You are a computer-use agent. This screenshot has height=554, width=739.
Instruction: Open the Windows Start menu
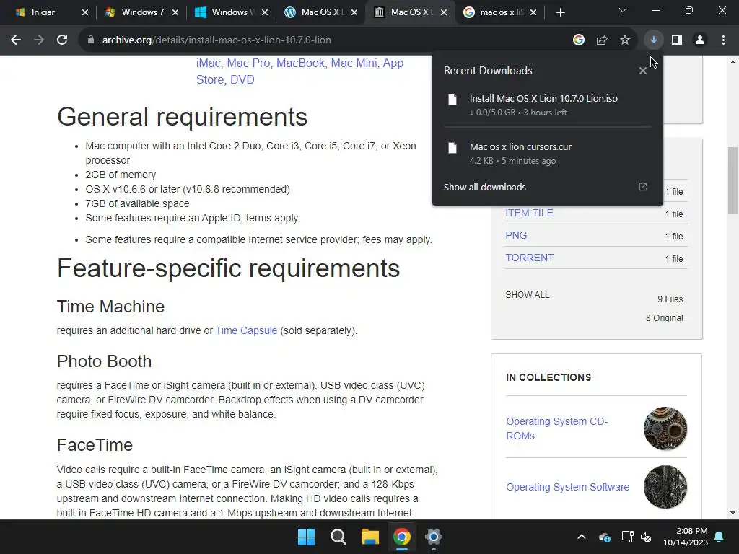306,537
